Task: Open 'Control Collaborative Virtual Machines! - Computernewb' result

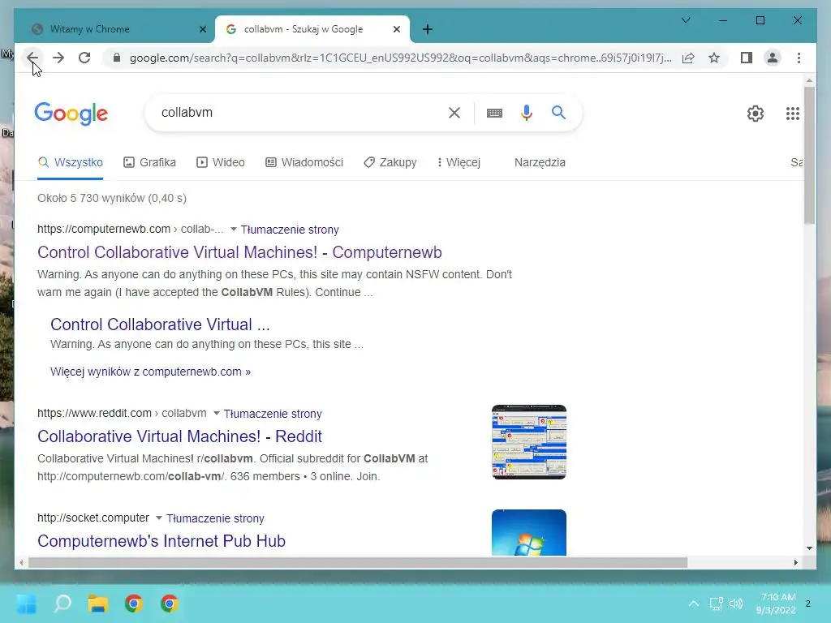Action: (x=239, y=252)
